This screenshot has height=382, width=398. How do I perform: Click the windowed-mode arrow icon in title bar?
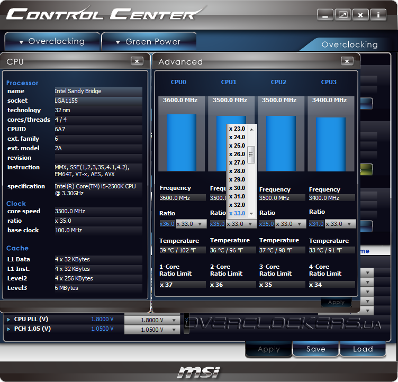click(343, 15)
